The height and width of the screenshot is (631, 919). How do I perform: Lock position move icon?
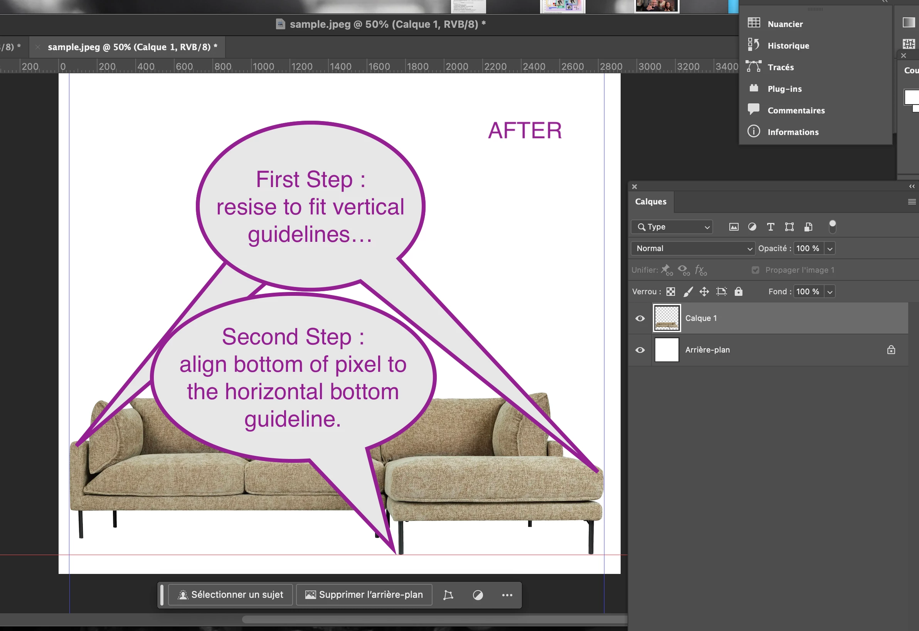click(x=704, y=292)
